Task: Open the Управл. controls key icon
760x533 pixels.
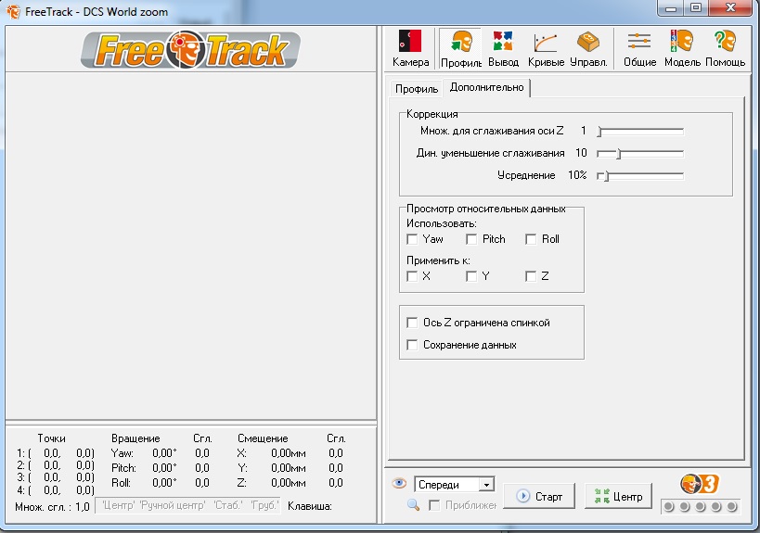Action: 588,48
